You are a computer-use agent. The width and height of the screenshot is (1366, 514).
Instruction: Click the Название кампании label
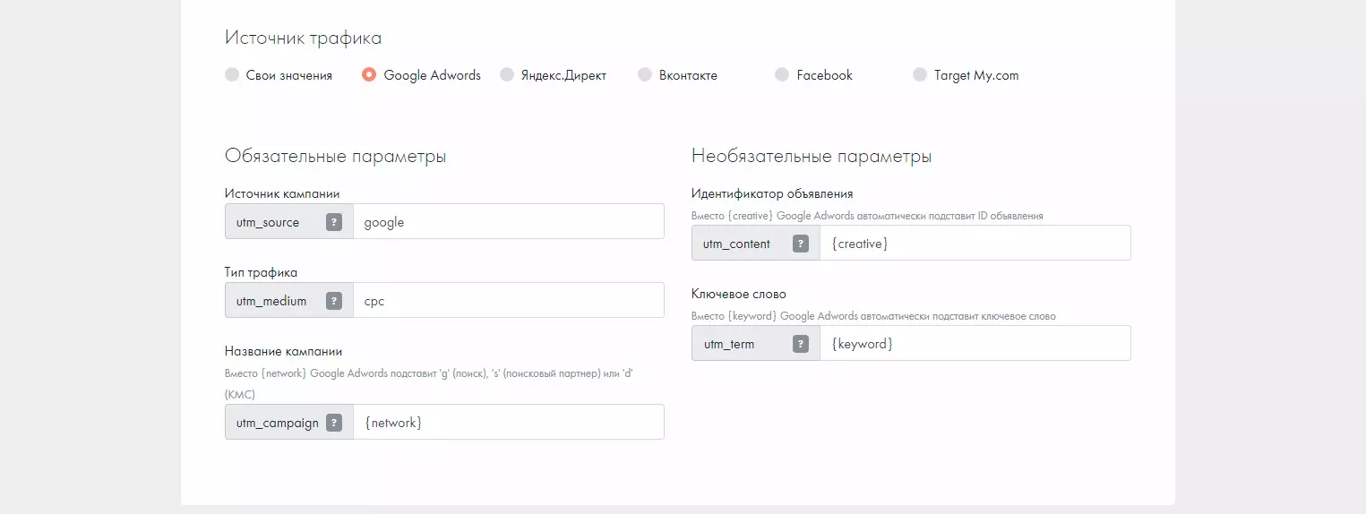pos(284,351)
